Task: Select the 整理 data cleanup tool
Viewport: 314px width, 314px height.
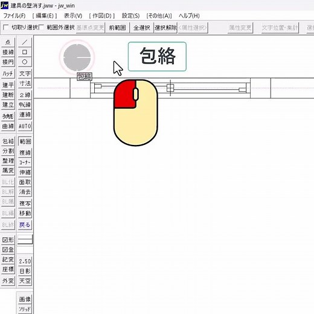Action: (x=8, y=161)
